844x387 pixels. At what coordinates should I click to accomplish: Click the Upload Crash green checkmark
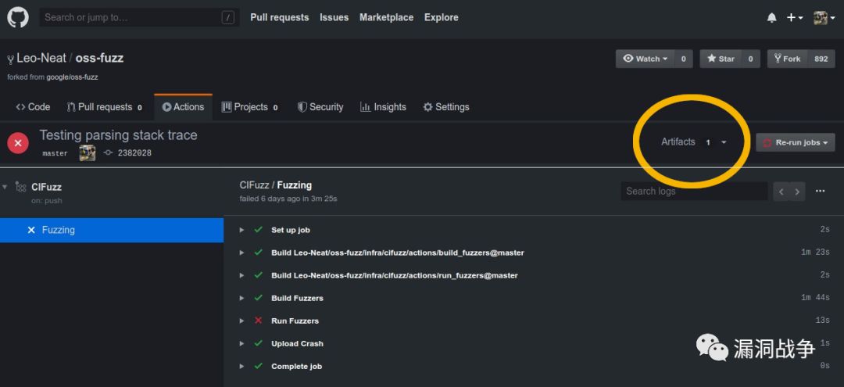tap(259, 343)
